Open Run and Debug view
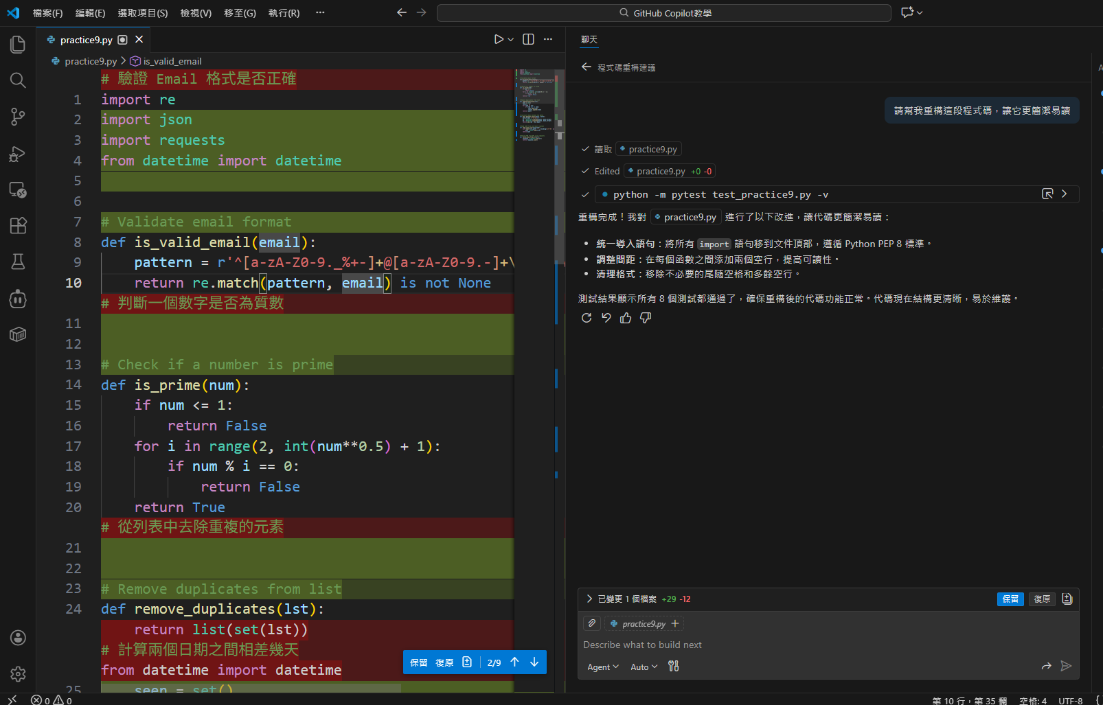The image size is (1103, 705). [18, 154]
